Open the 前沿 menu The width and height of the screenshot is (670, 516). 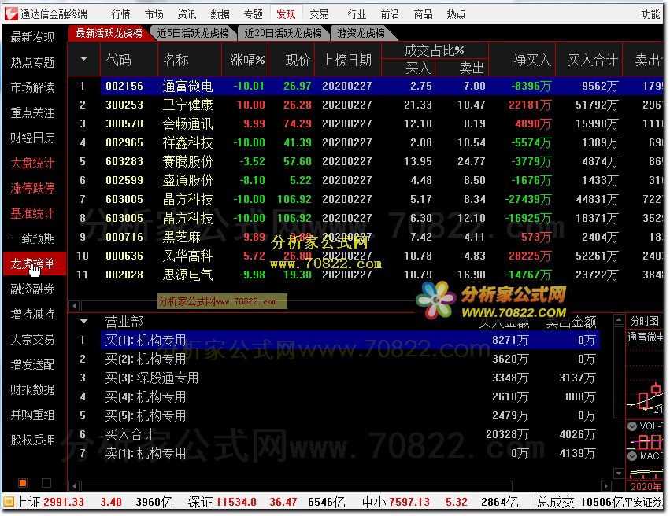click(390, 14)
